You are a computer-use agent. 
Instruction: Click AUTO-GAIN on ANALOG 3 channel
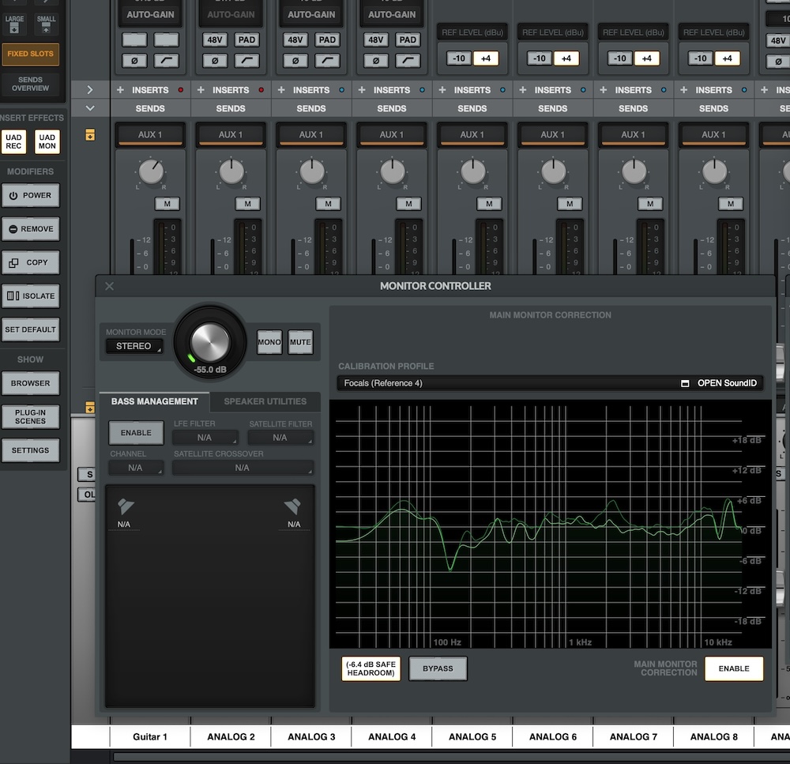[x=311, y=14]
